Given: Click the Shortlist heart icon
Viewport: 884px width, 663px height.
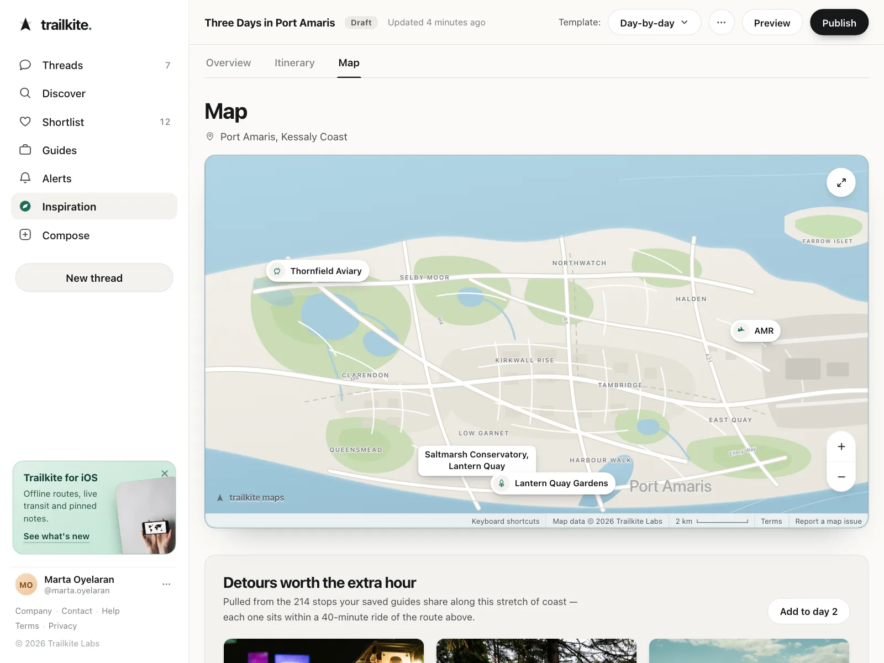Looking at the screenshot, I should (x=25, y=122).
